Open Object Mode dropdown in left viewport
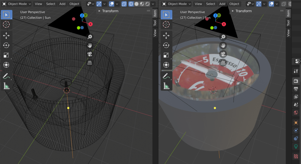The image size is (301, 164). click(16, 4)
